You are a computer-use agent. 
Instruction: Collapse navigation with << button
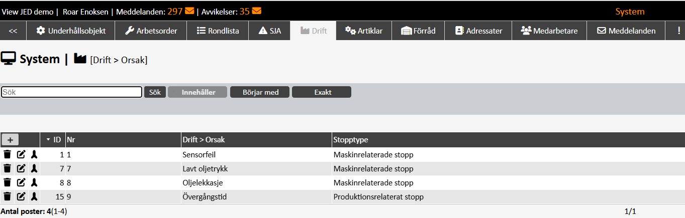coord(13,31)
